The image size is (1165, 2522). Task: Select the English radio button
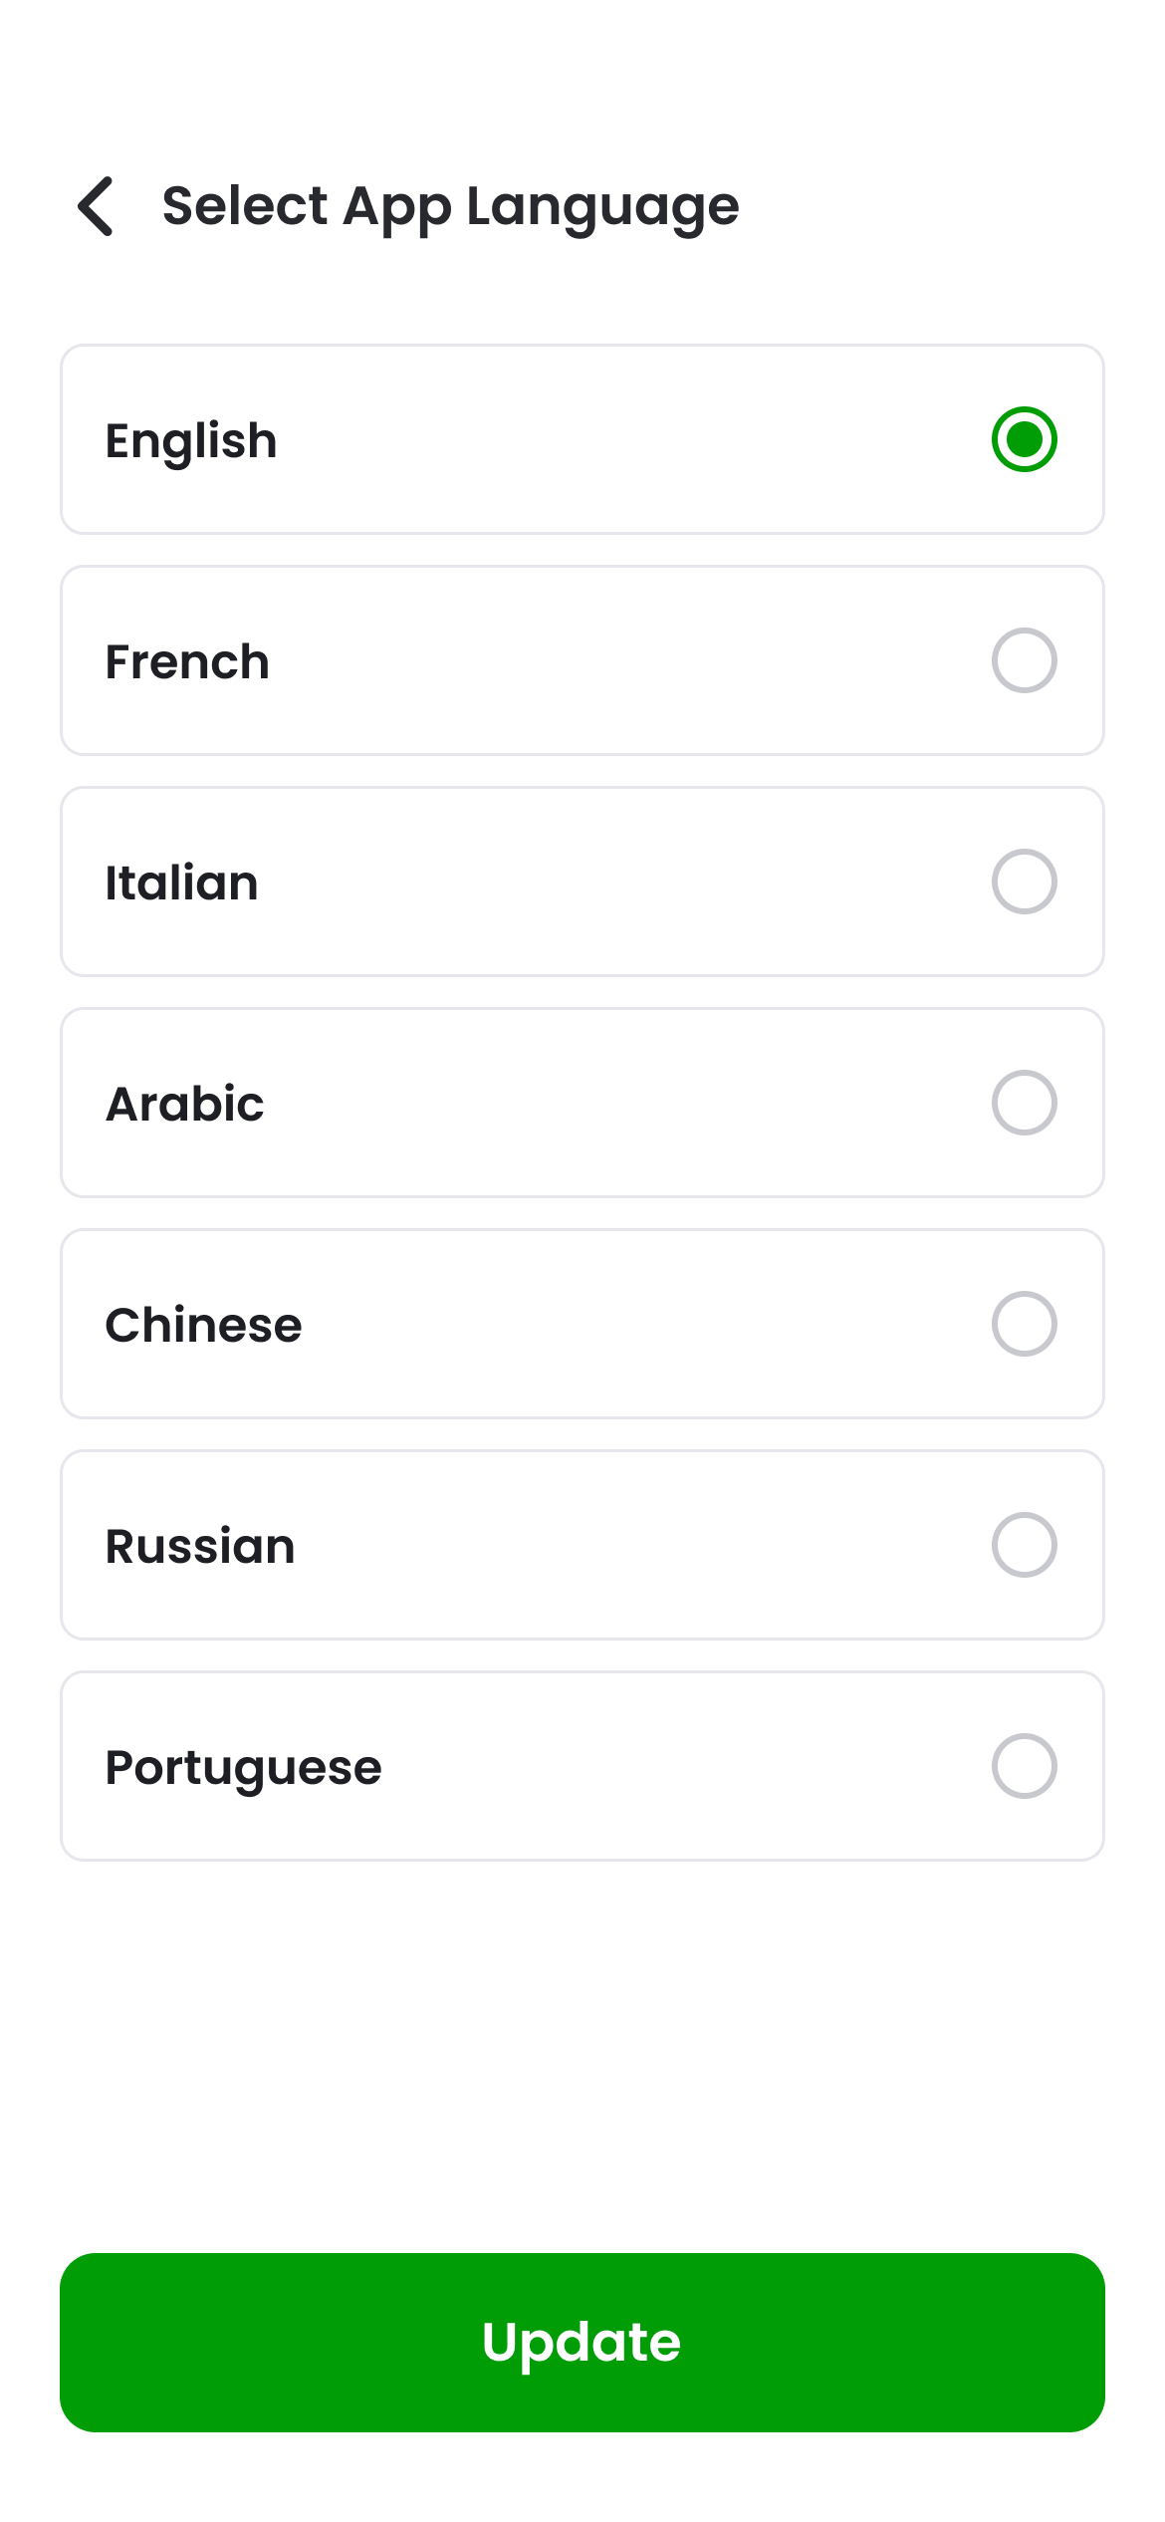click(1024, 439)
